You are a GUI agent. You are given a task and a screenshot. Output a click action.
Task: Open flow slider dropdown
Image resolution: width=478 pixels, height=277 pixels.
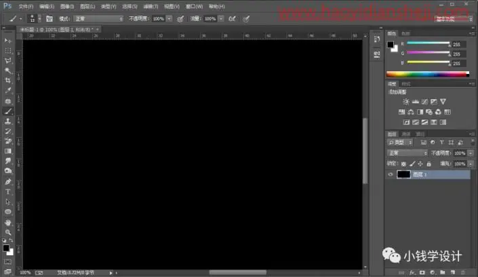point(221,19)
